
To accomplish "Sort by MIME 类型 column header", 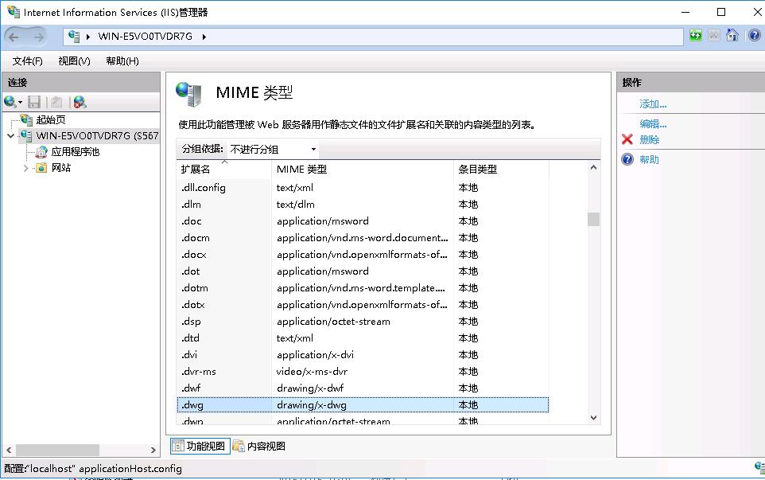I will pos(363,170).
